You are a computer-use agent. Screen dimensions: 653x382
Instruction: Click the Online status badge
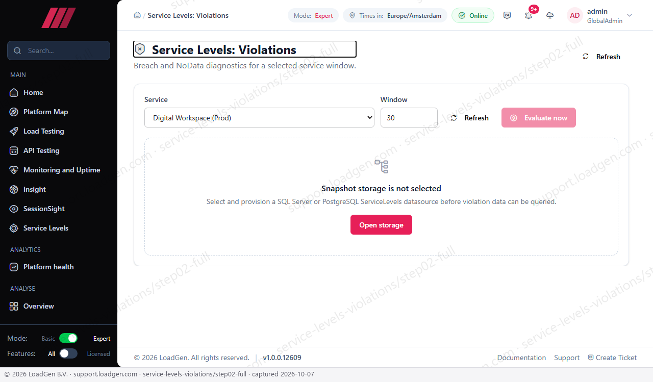tap(473, 15)
